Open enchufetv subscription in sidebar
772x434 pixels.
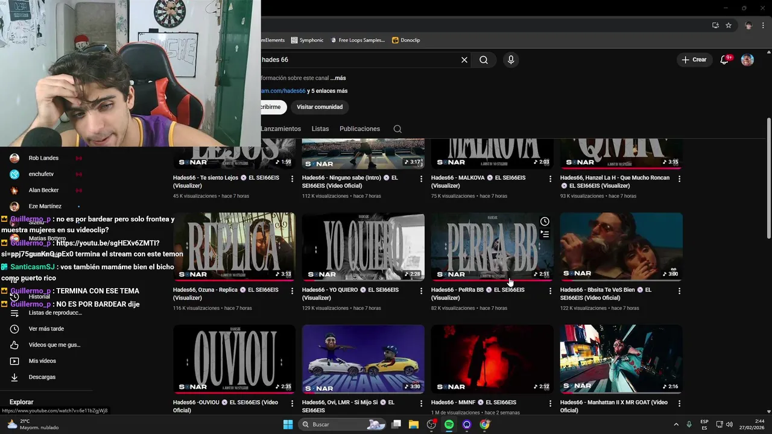point(41,174)
